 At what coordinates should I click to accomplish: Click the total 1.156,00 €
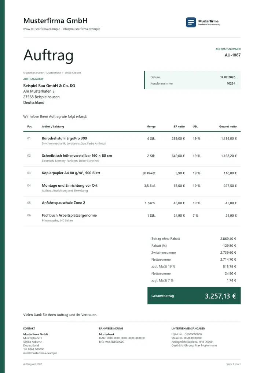(x=229, y=138)
